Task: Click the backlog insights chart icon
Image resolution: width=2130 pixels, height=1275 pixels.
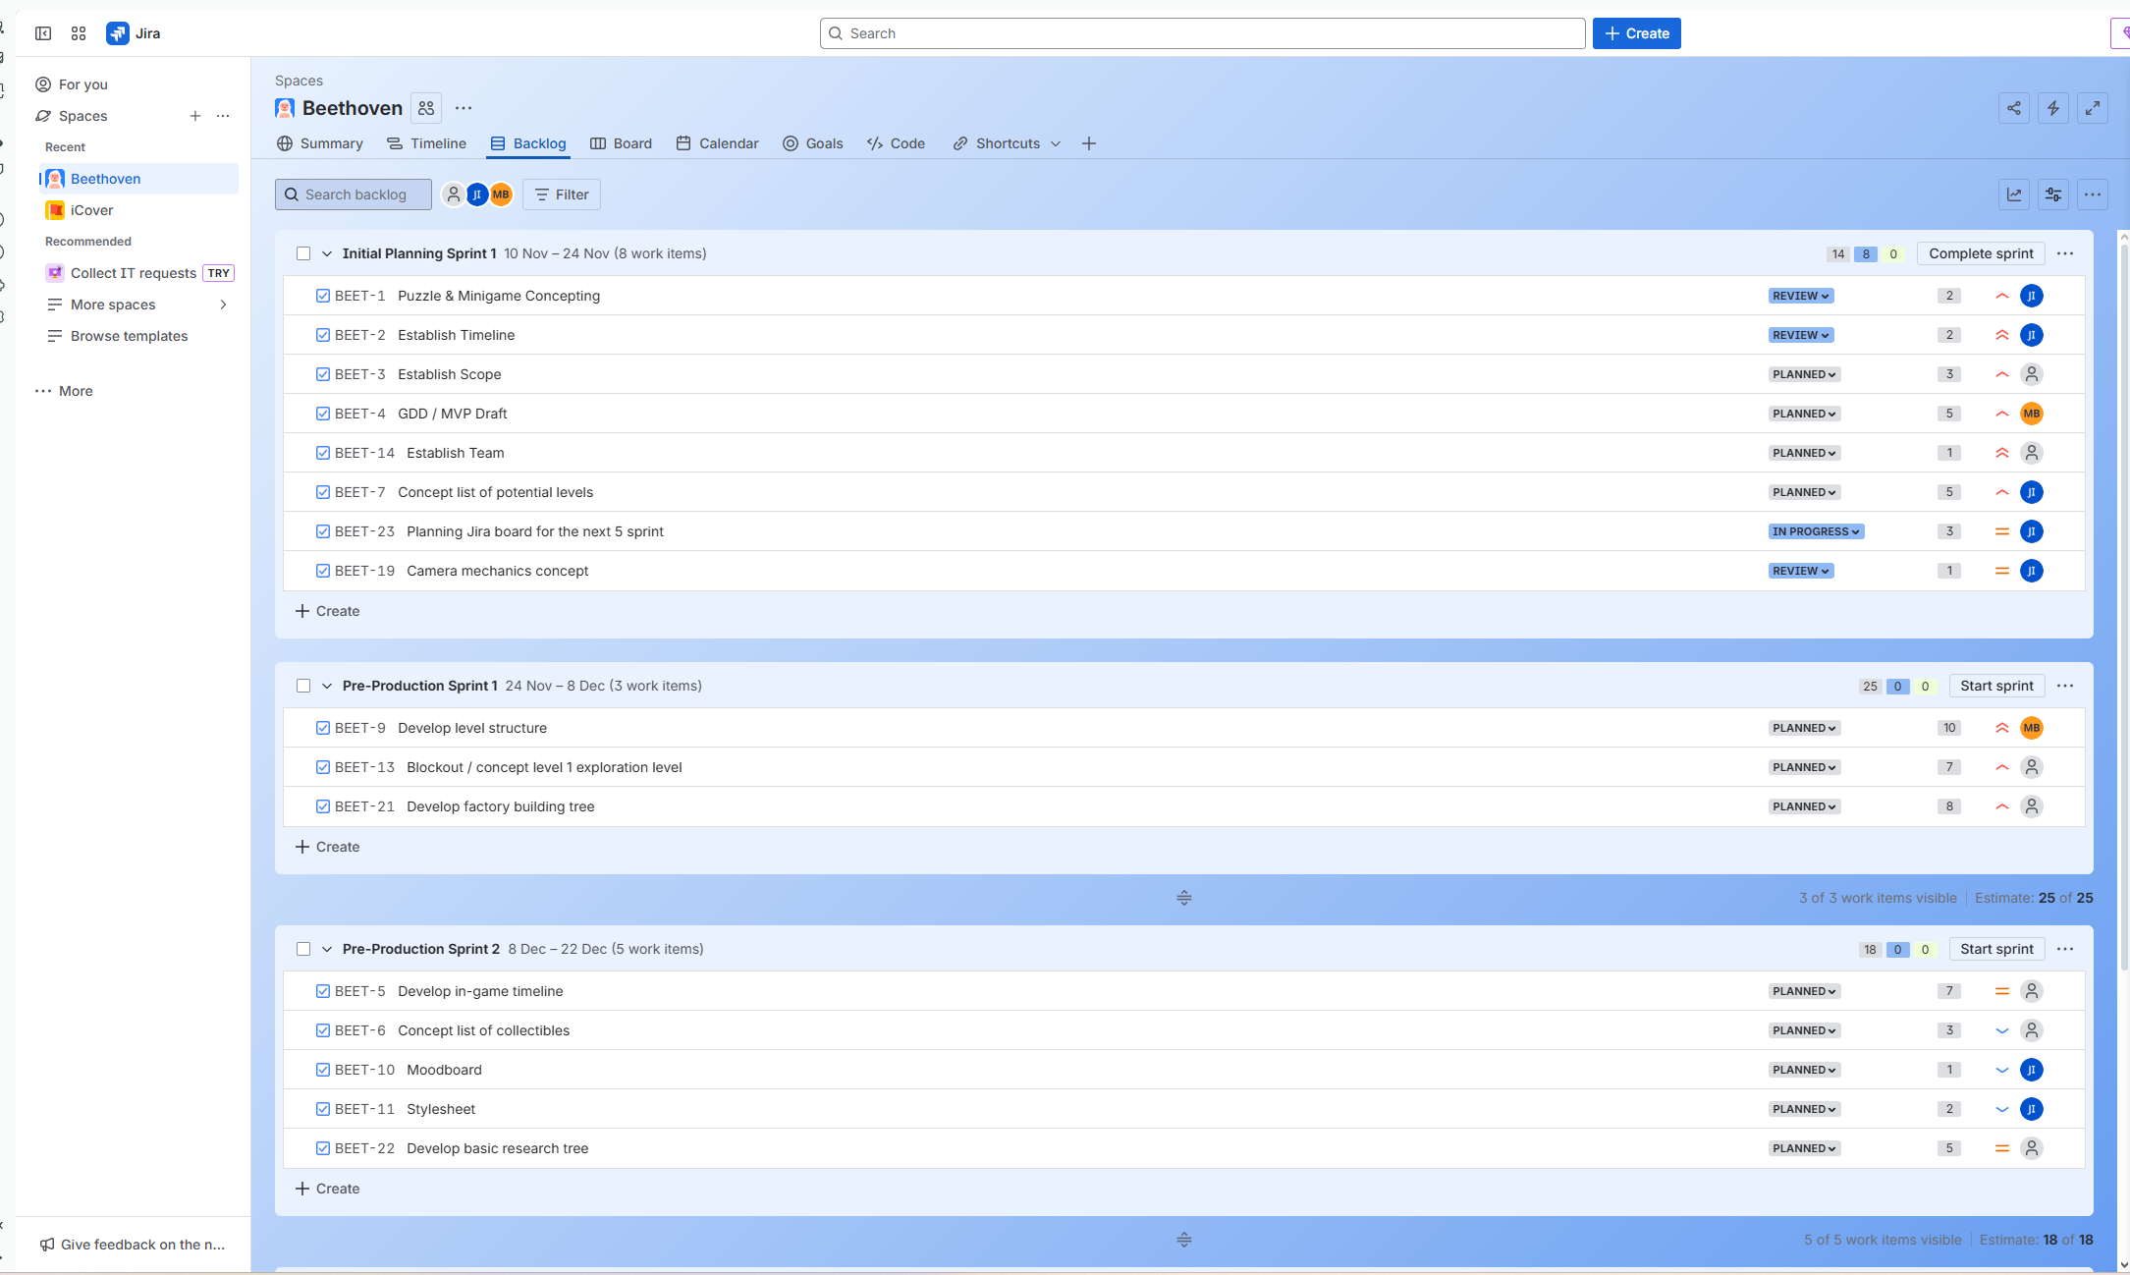Action: (x=2014, y=194)
